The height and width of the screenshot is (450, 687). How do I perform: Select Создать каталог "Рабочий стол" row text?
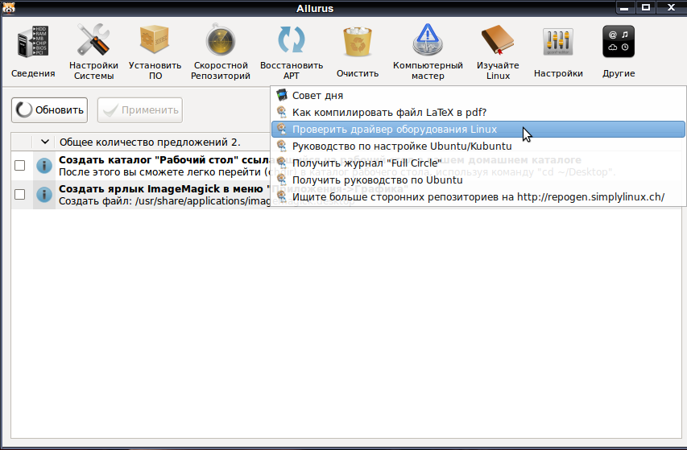point(165,159)
